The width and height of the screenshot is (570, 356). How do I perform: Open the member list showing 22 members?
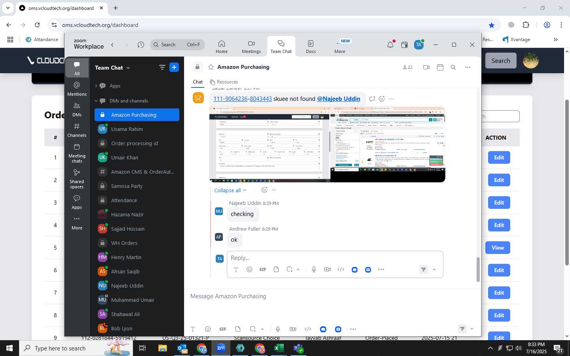408,67
